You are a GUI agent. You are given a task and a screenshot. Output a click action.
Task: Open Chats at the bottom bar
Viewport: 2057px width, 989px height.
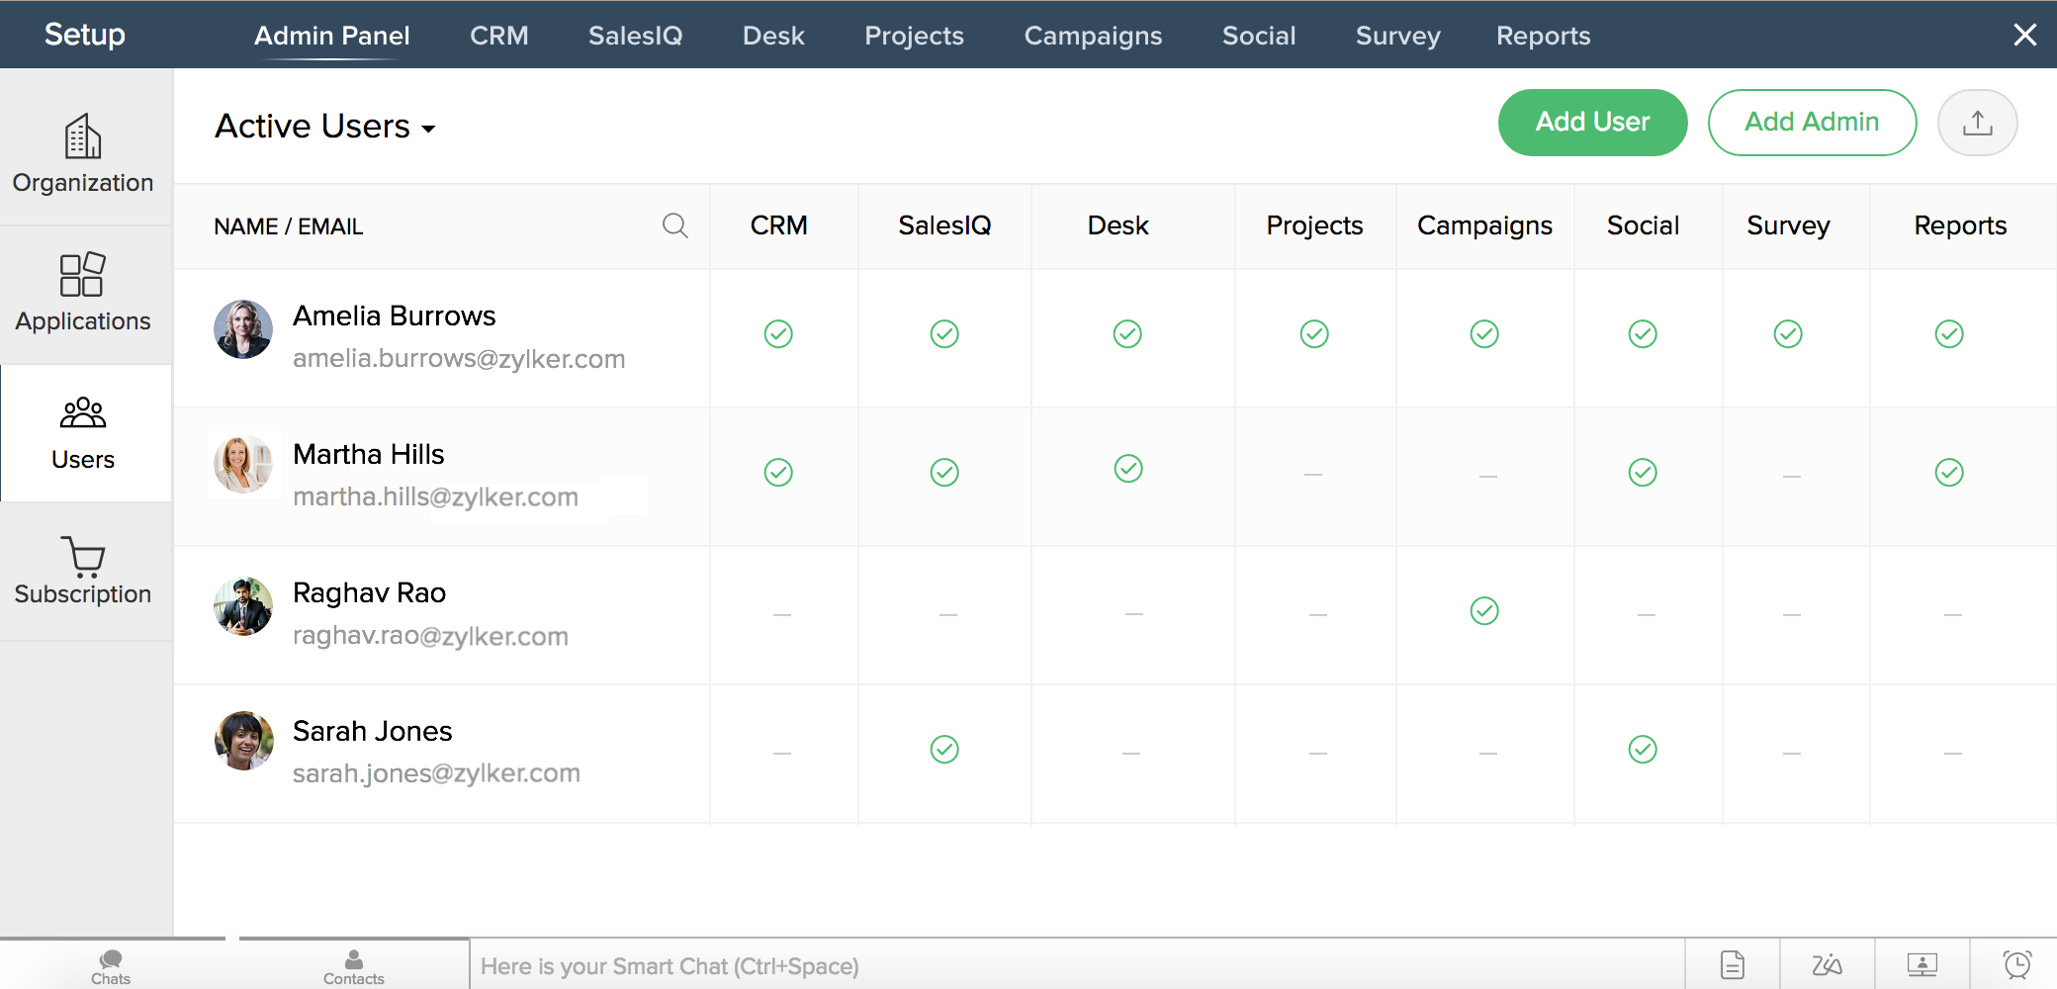click(x=111, y=966)
